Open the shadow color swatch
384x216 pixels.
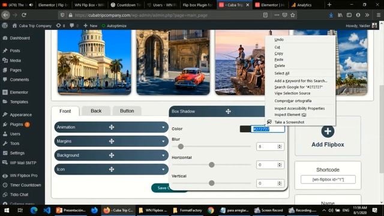click(x=245, y=129)
